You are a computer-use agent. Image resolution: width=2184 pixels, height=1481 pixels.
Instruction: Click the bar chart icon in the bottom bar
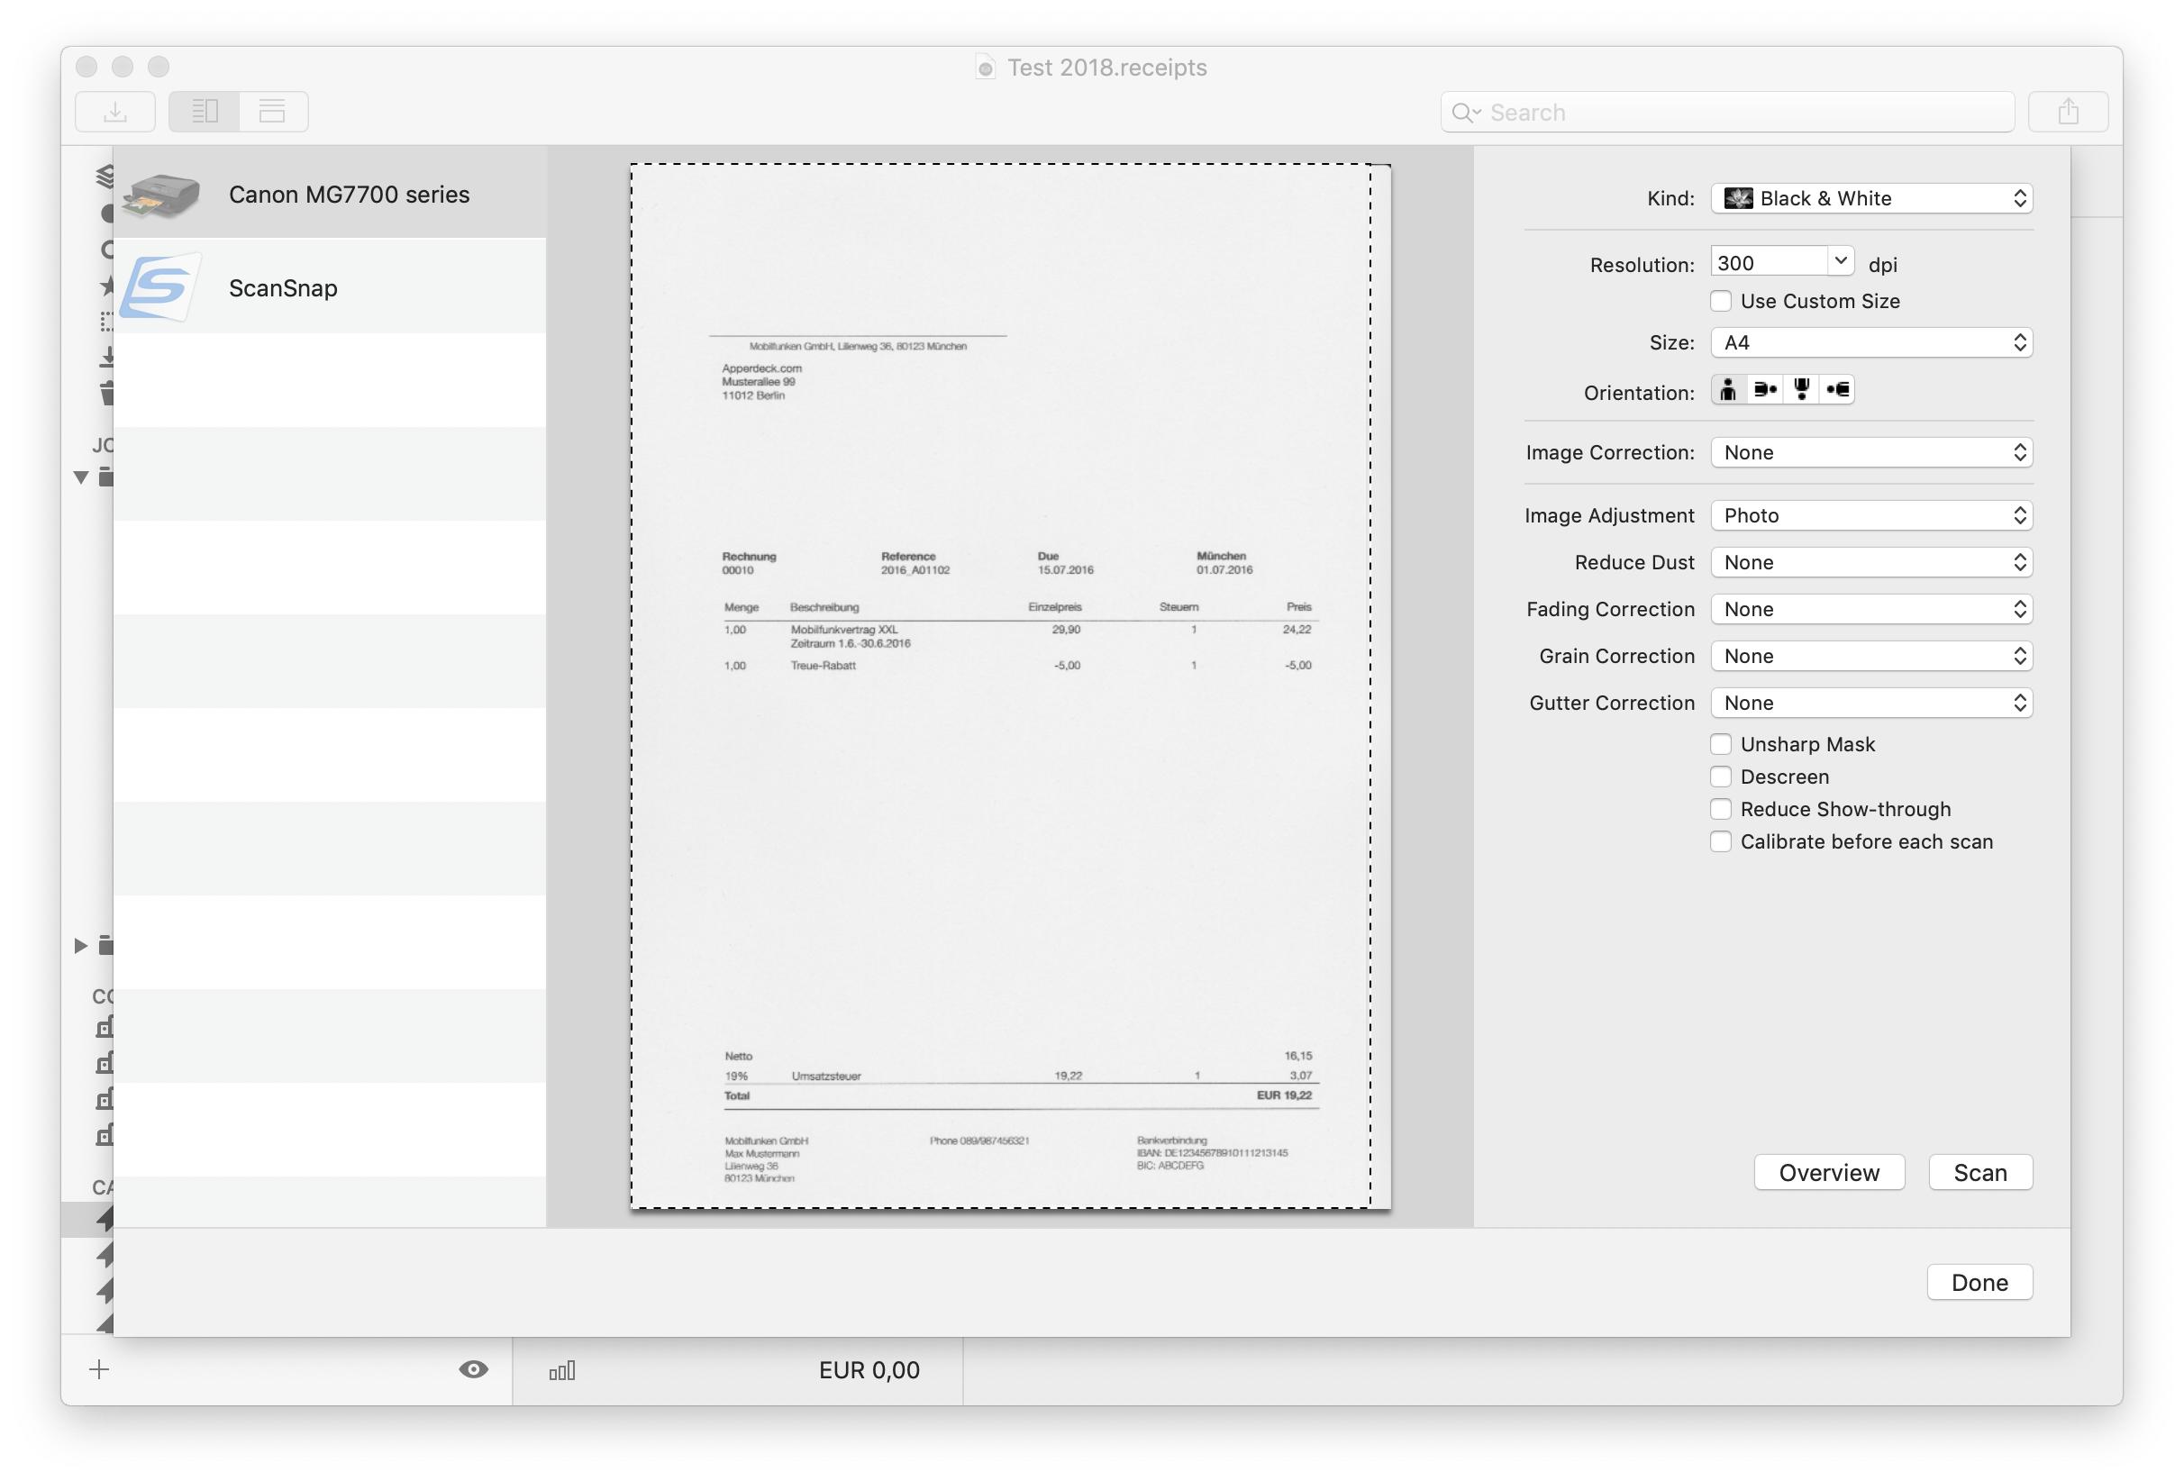pos(561,1369)
